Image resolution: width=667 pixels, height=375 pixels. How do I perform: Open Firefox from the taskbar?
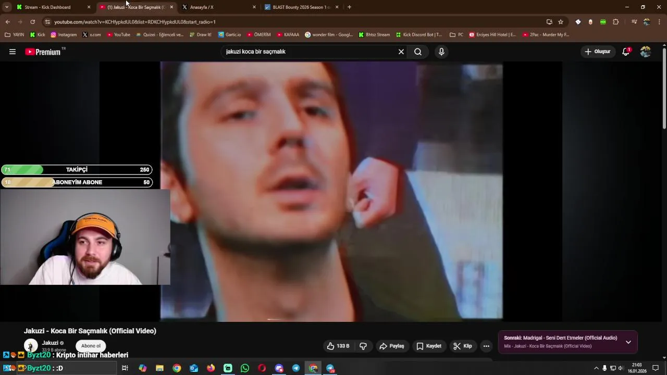pyautogui.click(x=211, y=368)
